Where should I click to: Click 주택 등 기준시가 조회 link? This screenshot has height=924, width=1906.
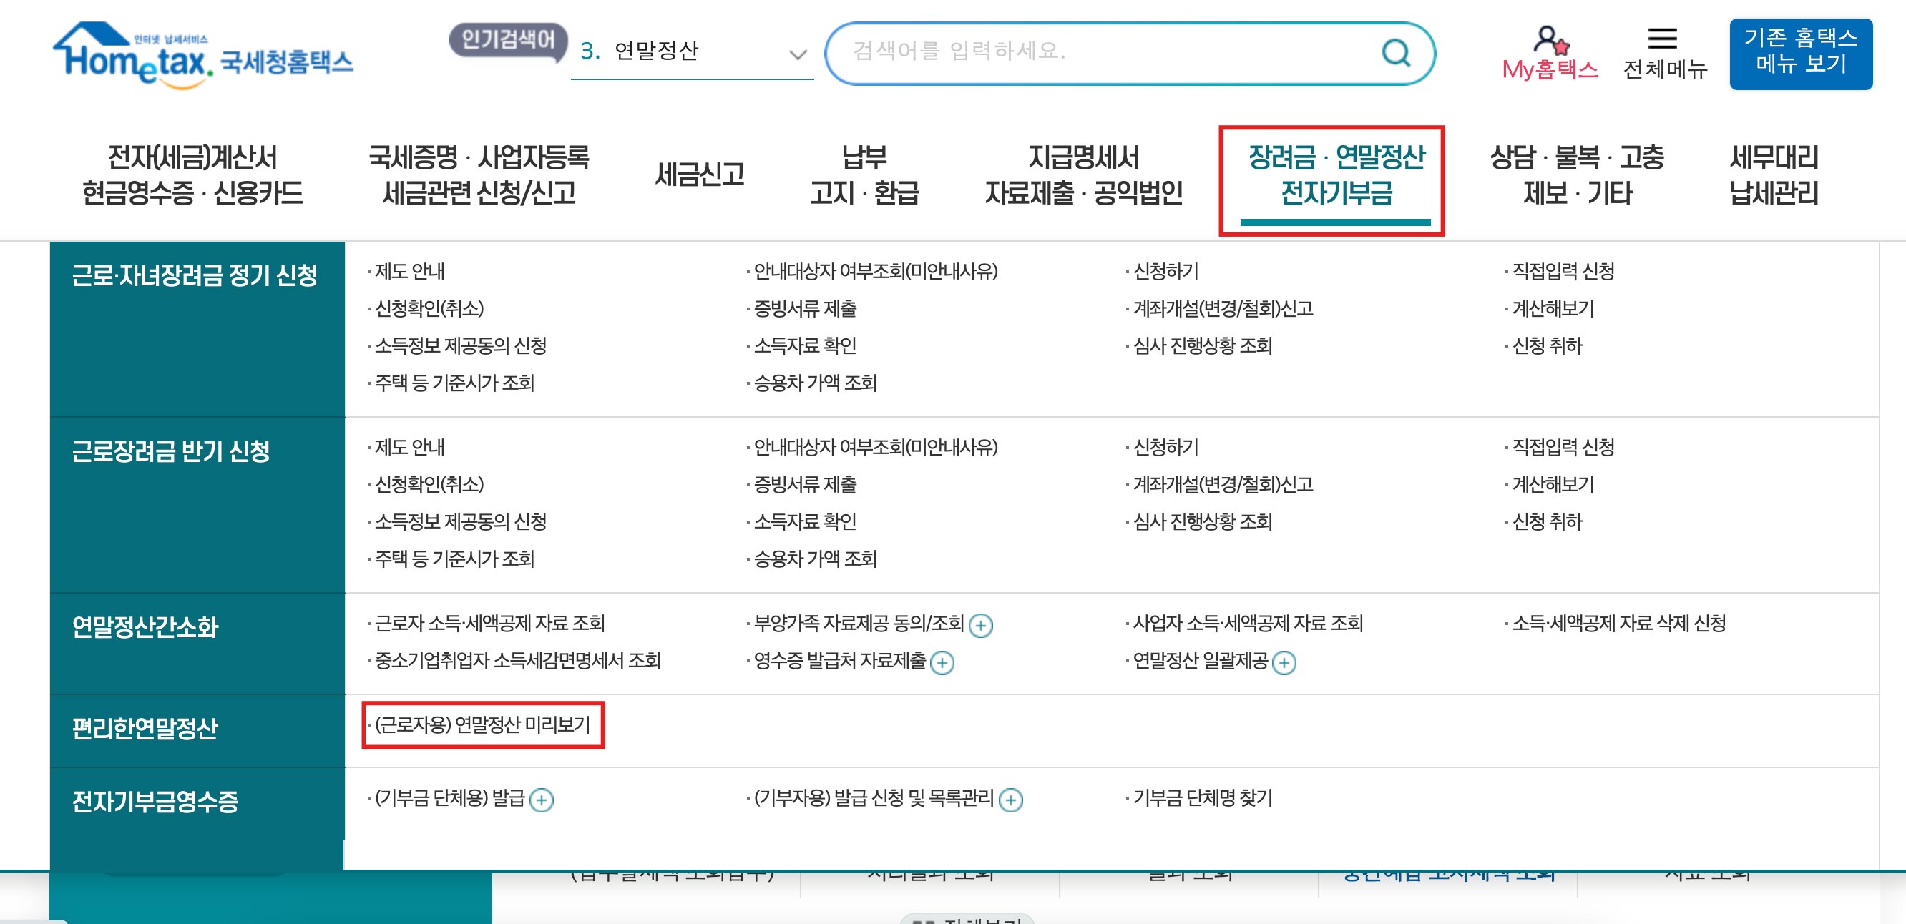451,383
